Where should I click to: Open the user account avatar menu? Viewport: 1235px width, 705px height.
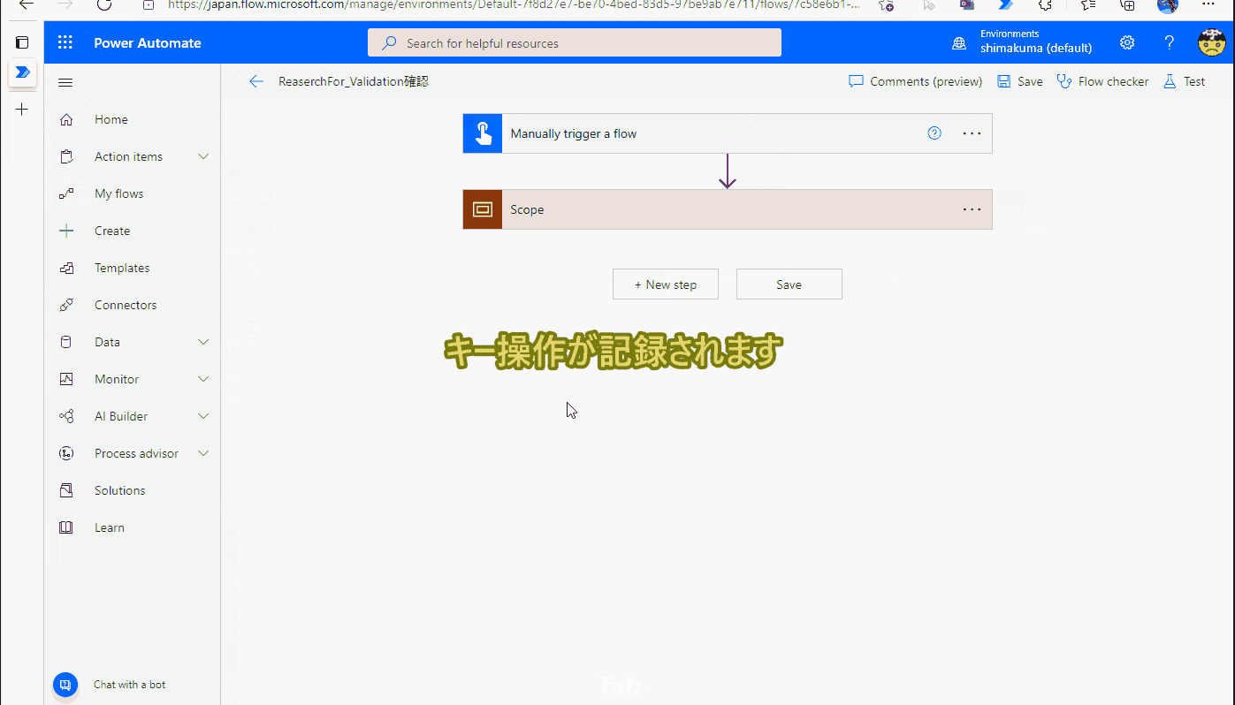1211,42
